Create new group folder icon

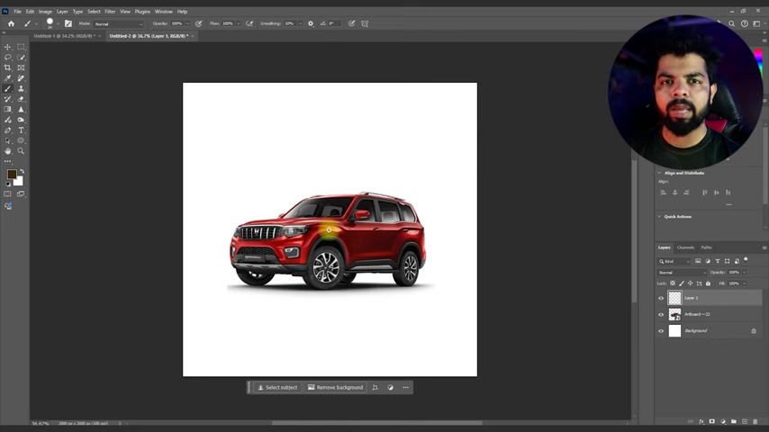tap(734, 421)
